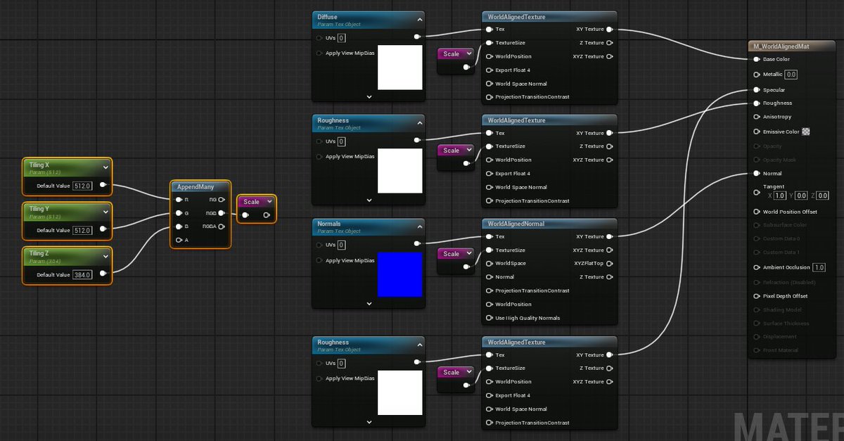
Task: Click the RG output pin on AppendMany
Action: [x=222, y=200]
